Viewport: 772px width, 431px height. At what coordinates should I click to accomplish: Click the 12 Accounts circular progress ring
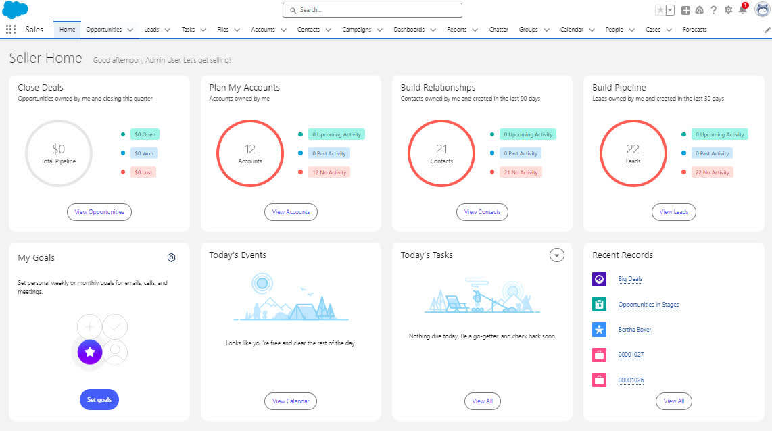pos(250,153)
